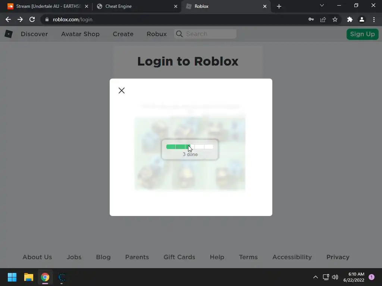
Task: Click the Roblox search input field
Action: tap(205, 34)
